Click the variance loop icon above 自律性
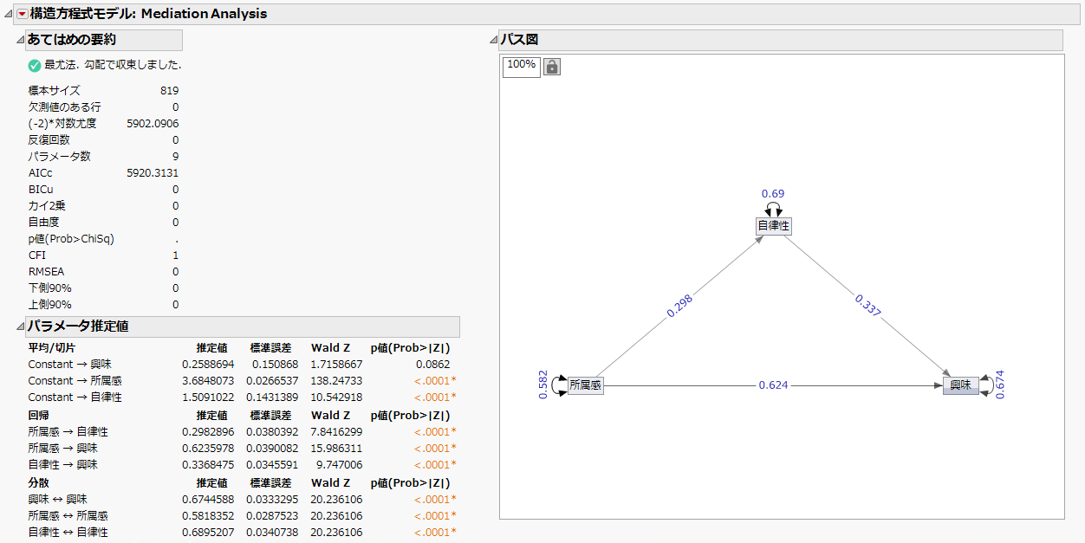Image resolution: width=1085 pixels, height=543 pixels. 773,208
